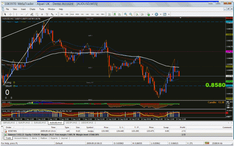Select the trendline drawing tool
The image size is (234, 146).
[x=27, y=14]
